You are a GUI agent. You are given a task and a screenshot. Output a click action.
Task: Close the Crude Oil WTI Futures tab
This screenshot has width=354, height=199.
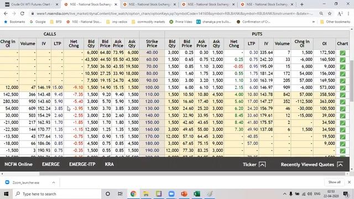pyautogui.click(x=57, y=4)
